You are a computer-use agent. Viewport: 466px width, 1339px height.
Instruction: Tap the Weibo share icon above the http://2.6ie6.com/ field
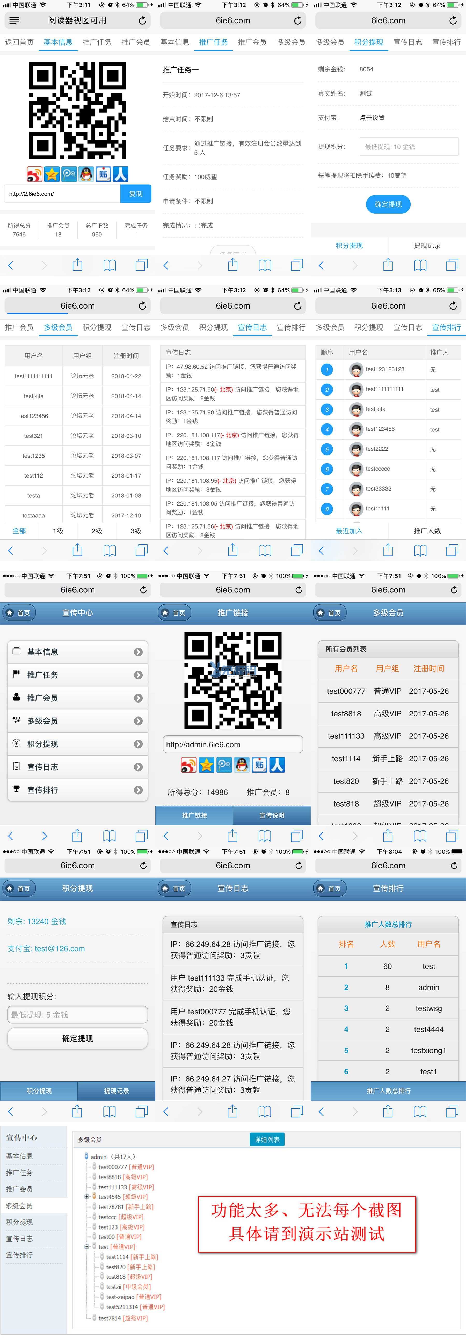tap(34, 174)
